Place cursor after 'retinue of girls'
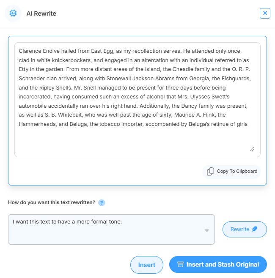 coord(247,124)
